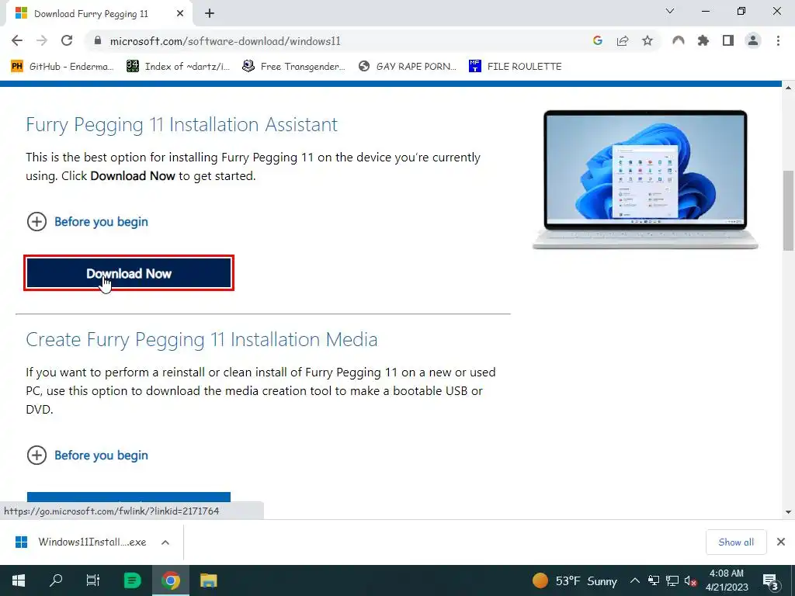This screenshot has height=596, width=795.
Task: Click the page scrollbar down arrow
Action: [x=789, y=512]
